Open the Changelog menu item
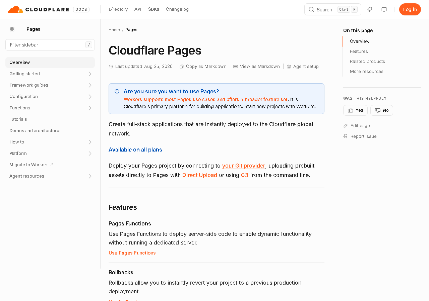429x301 pixels. point(177,9)
